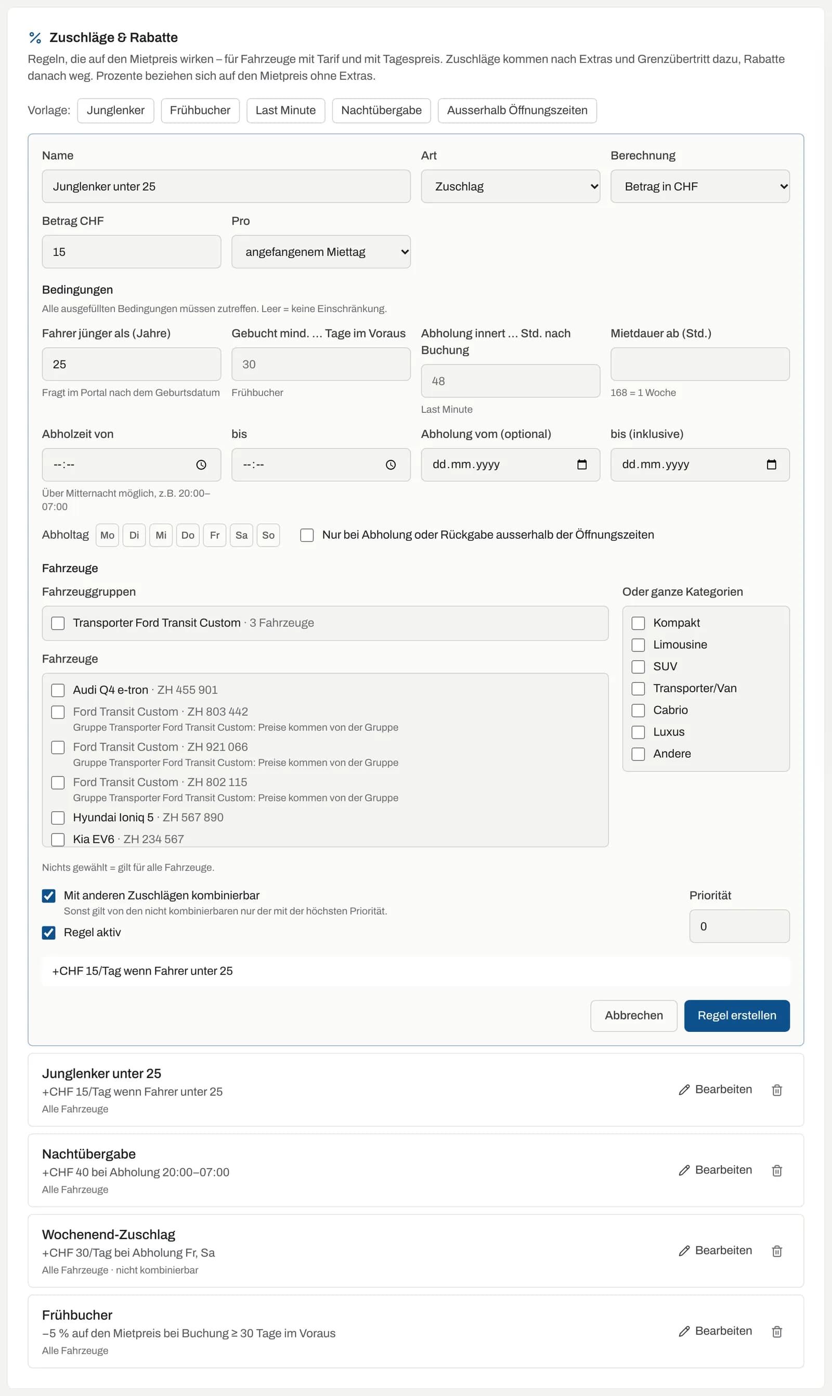Screen dimensions: 832x1396
Task: Open calendar picker for bis (inklusive)
Action: click(x=772, y=465)
